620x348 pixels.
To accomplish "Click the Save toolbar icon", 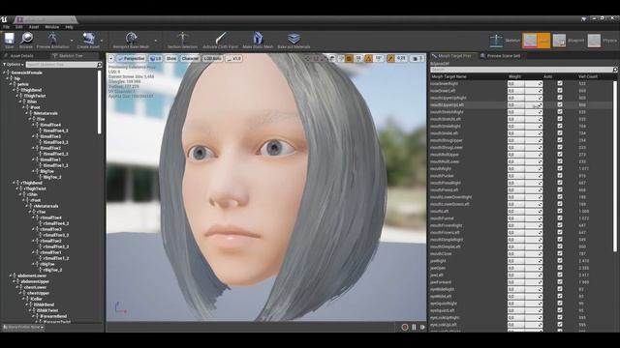I will point(9,39).
